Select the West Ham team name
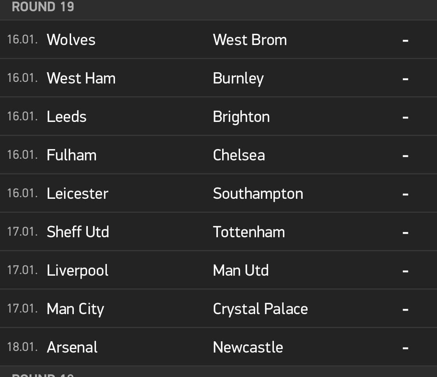Image resolution: width=437 pixels, height=377 pixels. [81, 78]
